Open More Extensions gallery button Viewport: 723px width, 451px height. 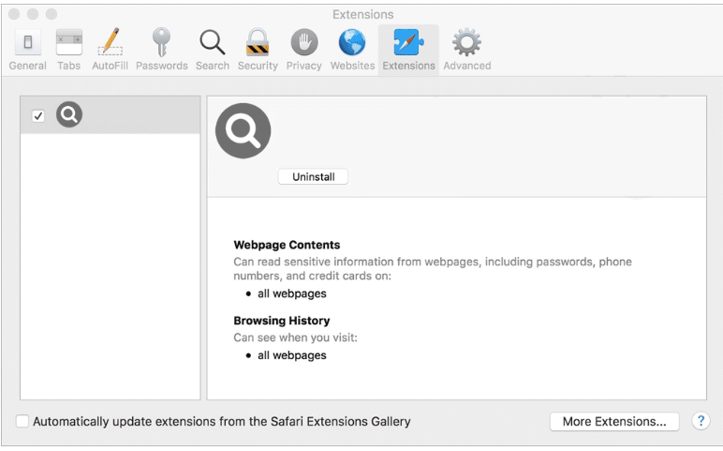pos(614,422)
